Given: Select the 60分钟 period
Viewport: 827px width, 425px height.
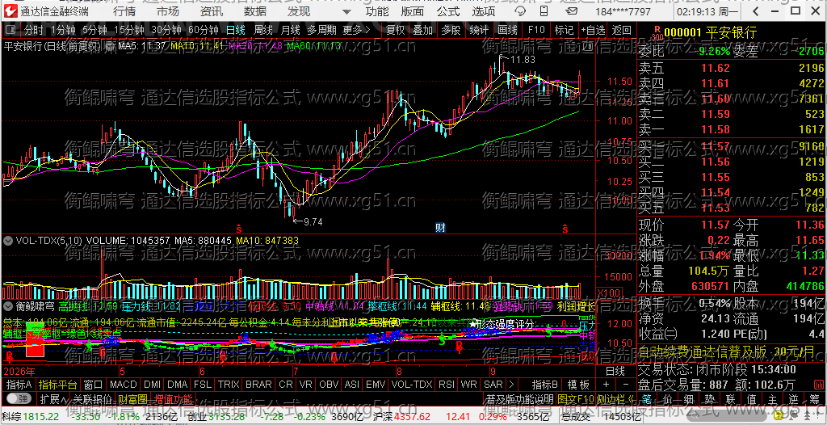Looking at the screenshot, I should pos(203,30).
